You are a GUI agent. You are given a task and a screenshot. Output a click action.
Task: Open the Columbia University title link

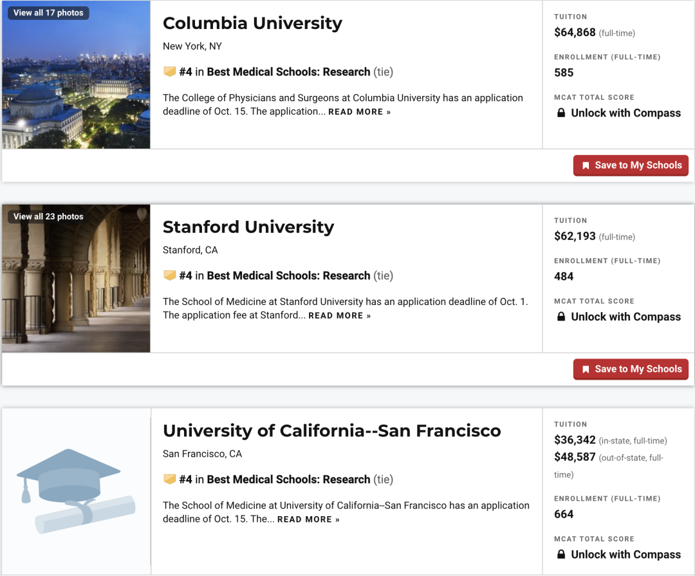[252, 23]
